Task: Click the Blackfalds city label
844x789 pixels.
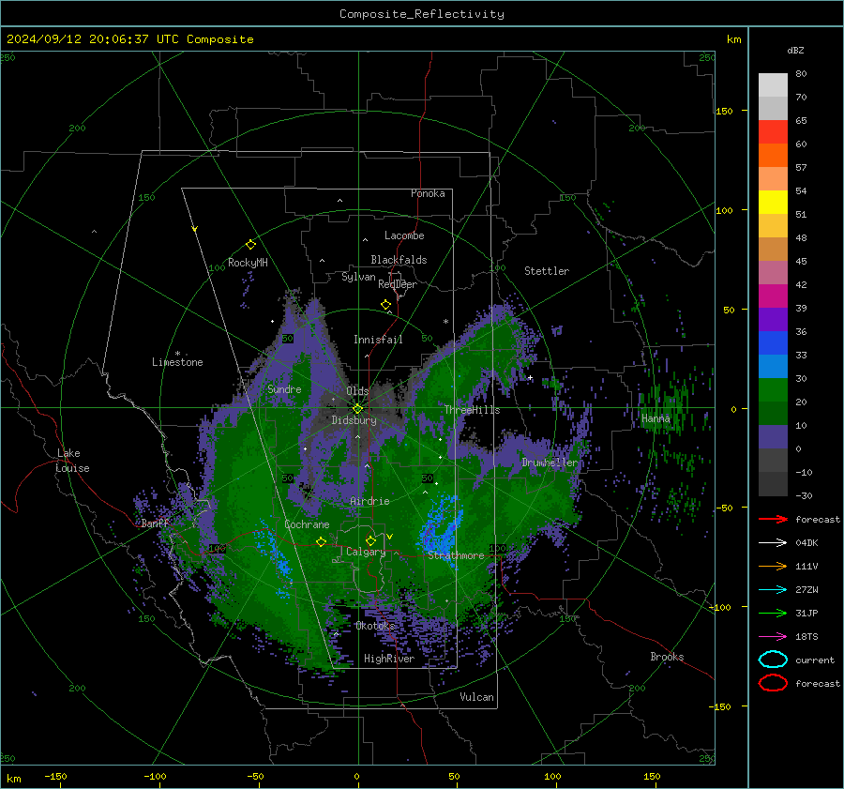Action: 399,260
